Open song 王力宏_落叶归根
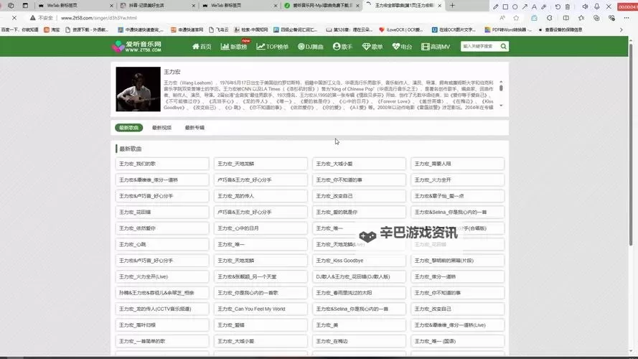The width and height of the screenshot is (638, 359). click(x=162, y=325)
